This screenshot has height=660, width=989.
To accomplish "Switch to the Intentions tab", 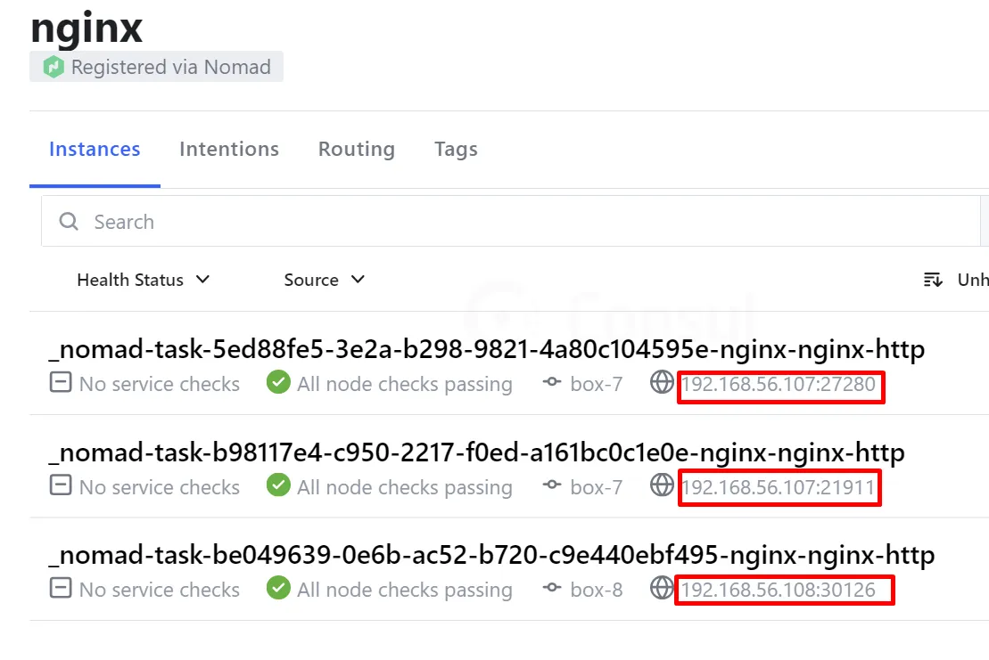I will [229, 149].
